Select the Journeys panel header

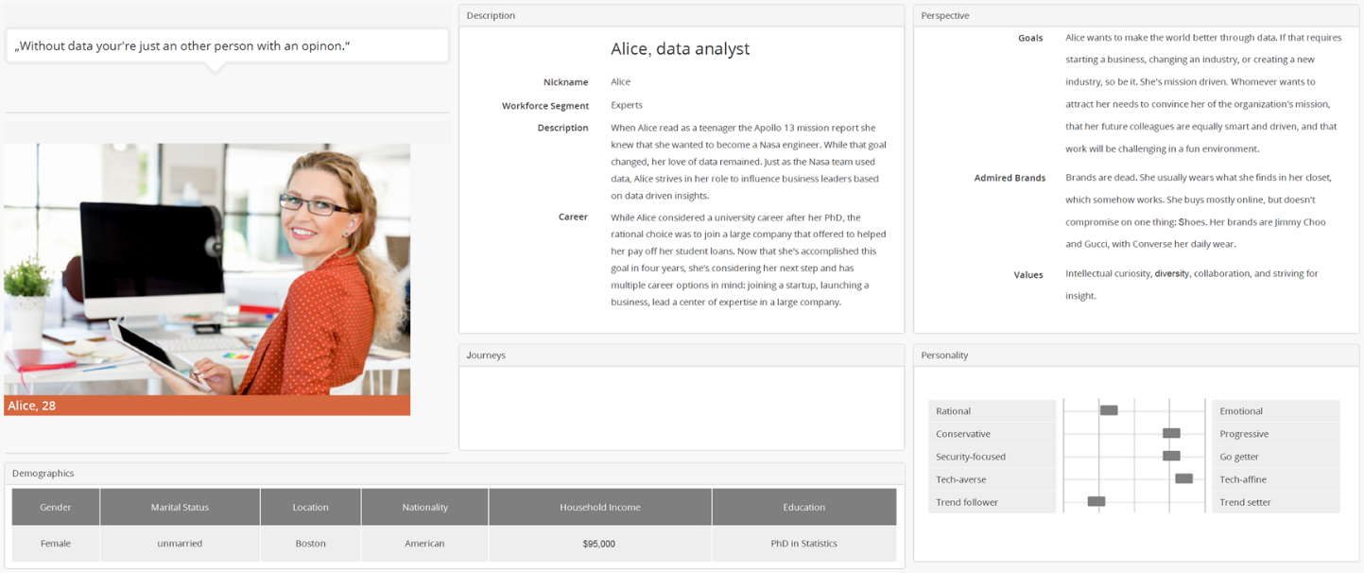(682, 355)
